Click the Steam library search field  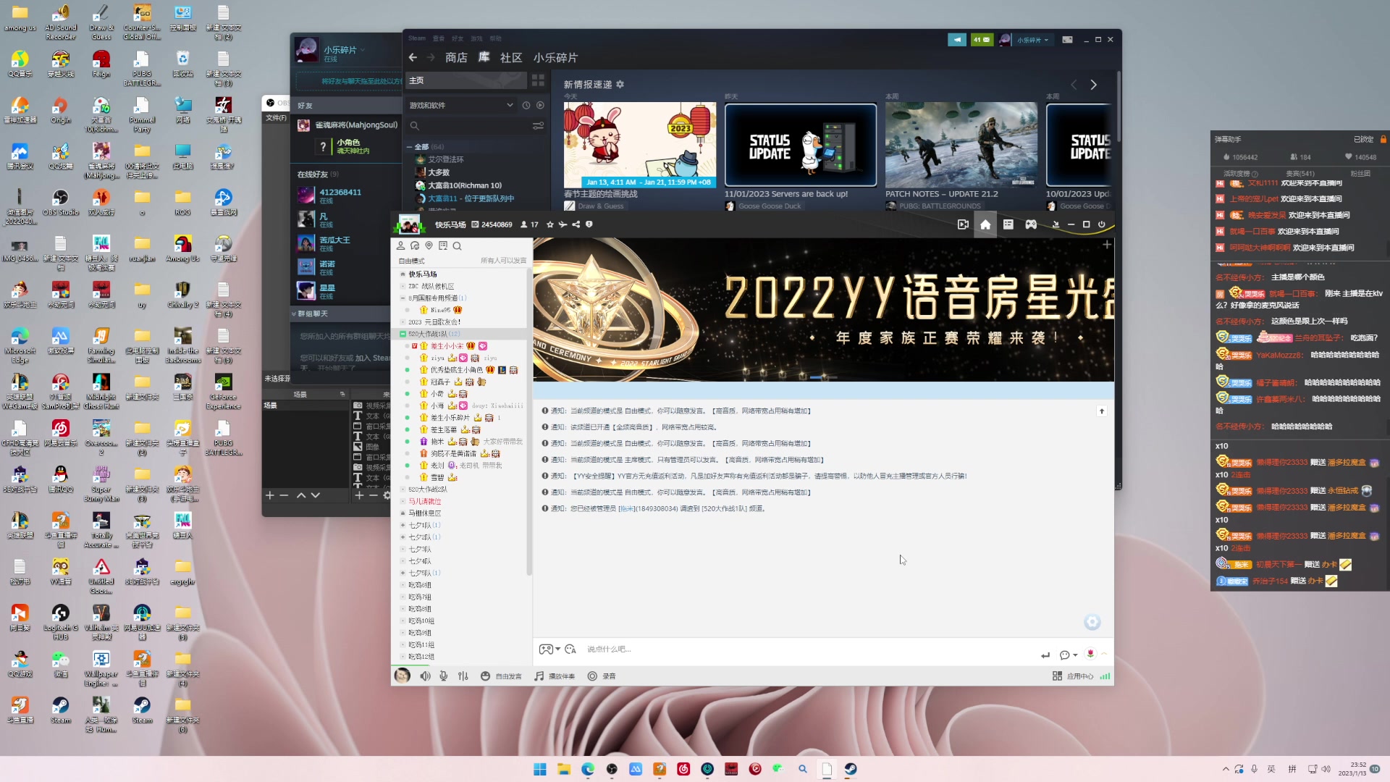pyautogui.click(x=467, y=126)
